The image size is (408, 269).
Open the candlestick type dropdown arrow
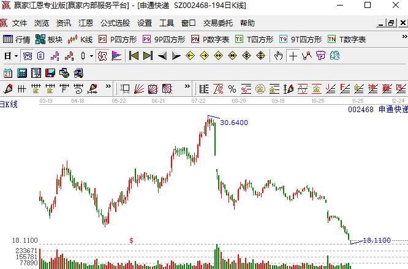tap(91, 56)
